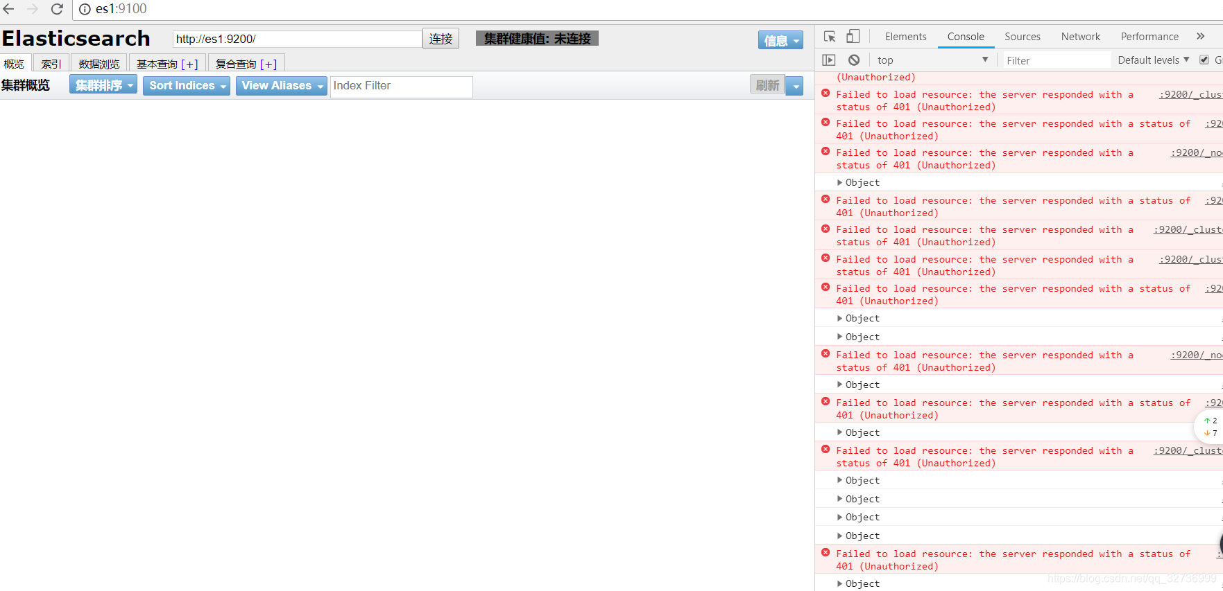The image size is (1223, 591).
Task: Select the 索引 tab
Action: [51, 64]
